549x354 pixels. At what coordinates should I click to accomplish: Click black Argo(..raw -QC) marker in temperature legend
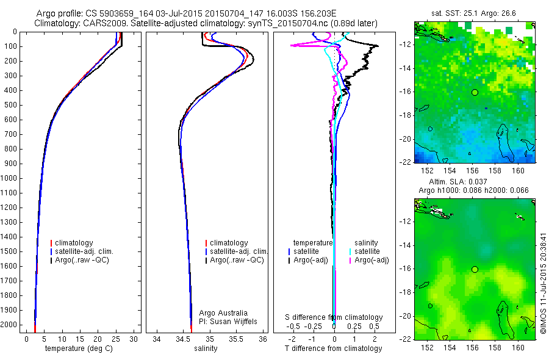pyautogui.click(x=51, y=261)
